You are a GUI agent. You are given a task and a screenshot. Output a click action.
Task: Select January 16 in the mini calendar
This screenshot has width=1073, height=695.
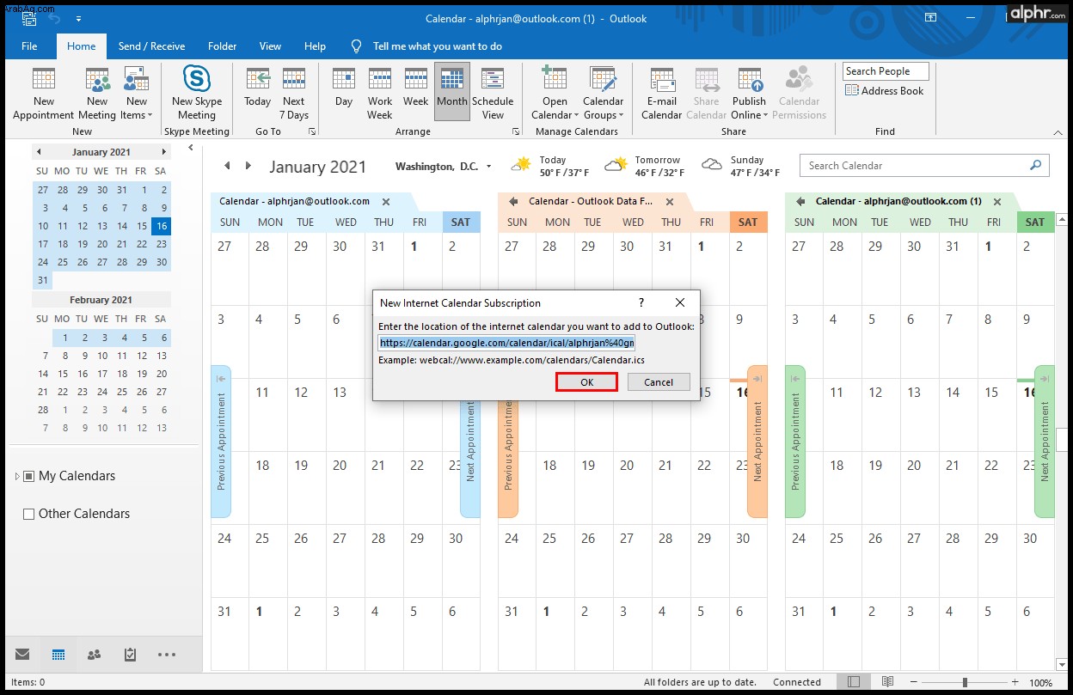click(161, 226)
